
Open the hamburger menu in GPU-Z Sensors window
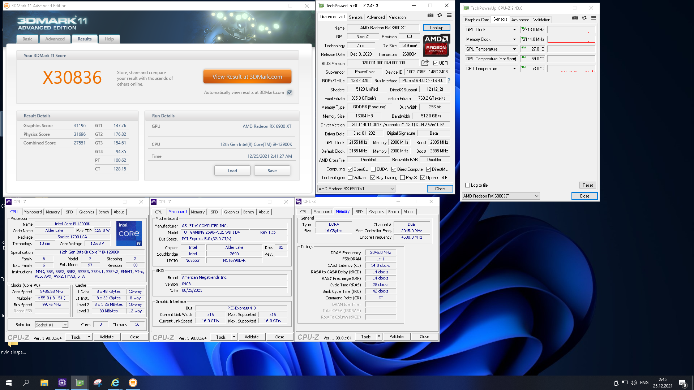(594, 18)
